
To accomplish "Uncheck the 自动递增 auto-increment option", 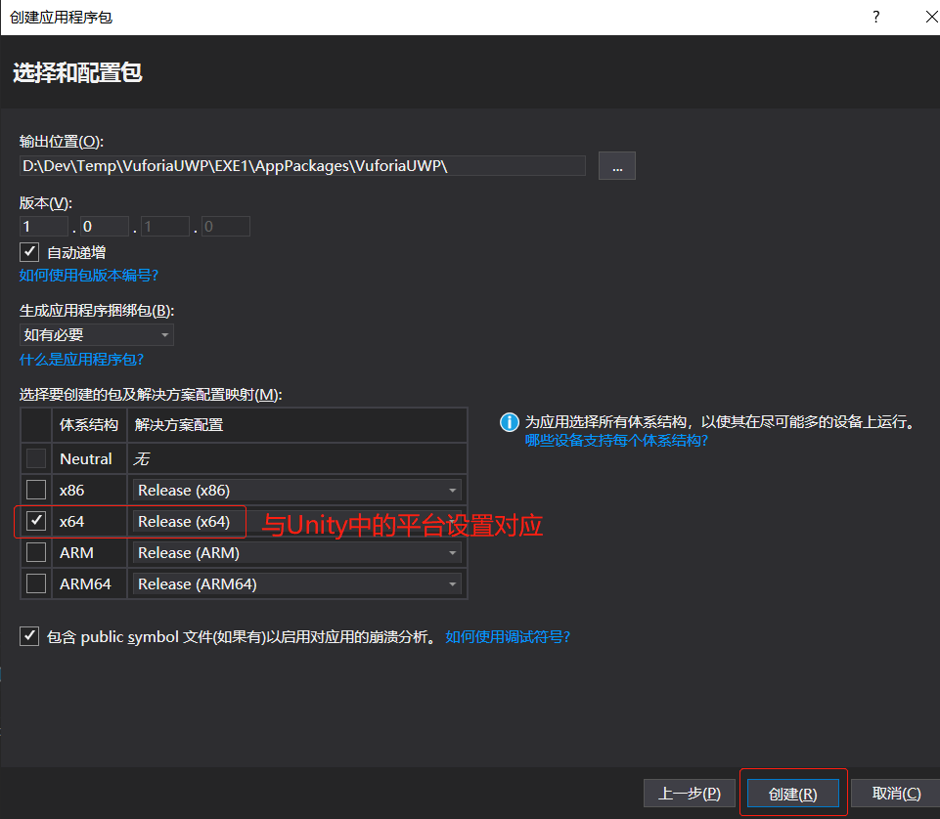I will point(28,251).
